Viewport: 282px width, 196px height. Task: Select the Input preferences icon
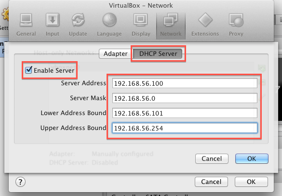tap(53, 20)
